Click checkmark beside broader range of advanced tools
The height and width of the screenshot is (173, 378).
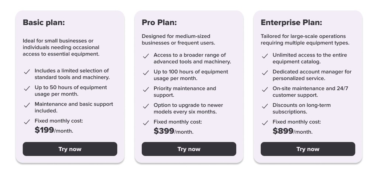click(x=146, y=56)
